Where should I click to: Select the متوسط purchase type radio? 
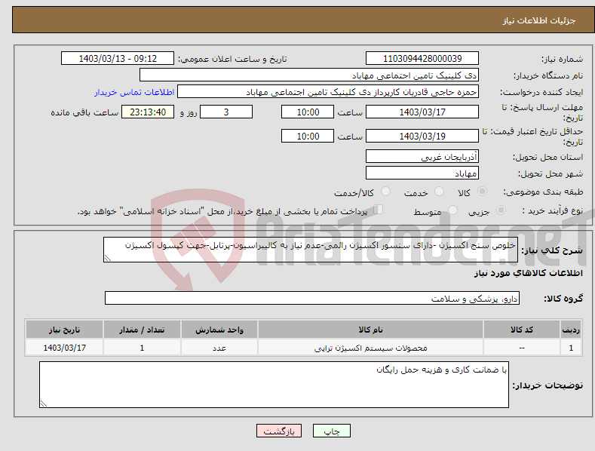(x=452, y=210)
